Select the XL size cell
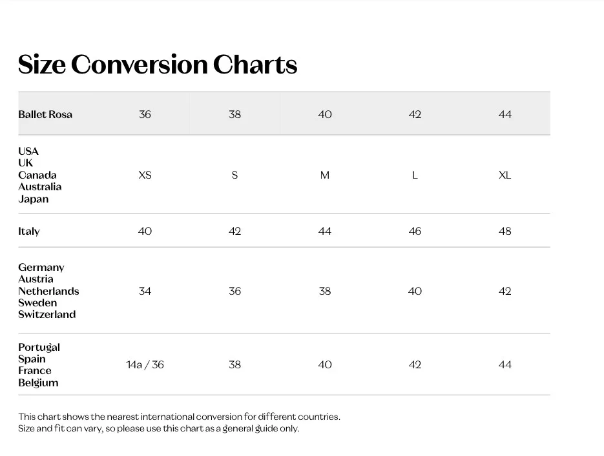This screenshot has height=456, width=604. (505, 175)
